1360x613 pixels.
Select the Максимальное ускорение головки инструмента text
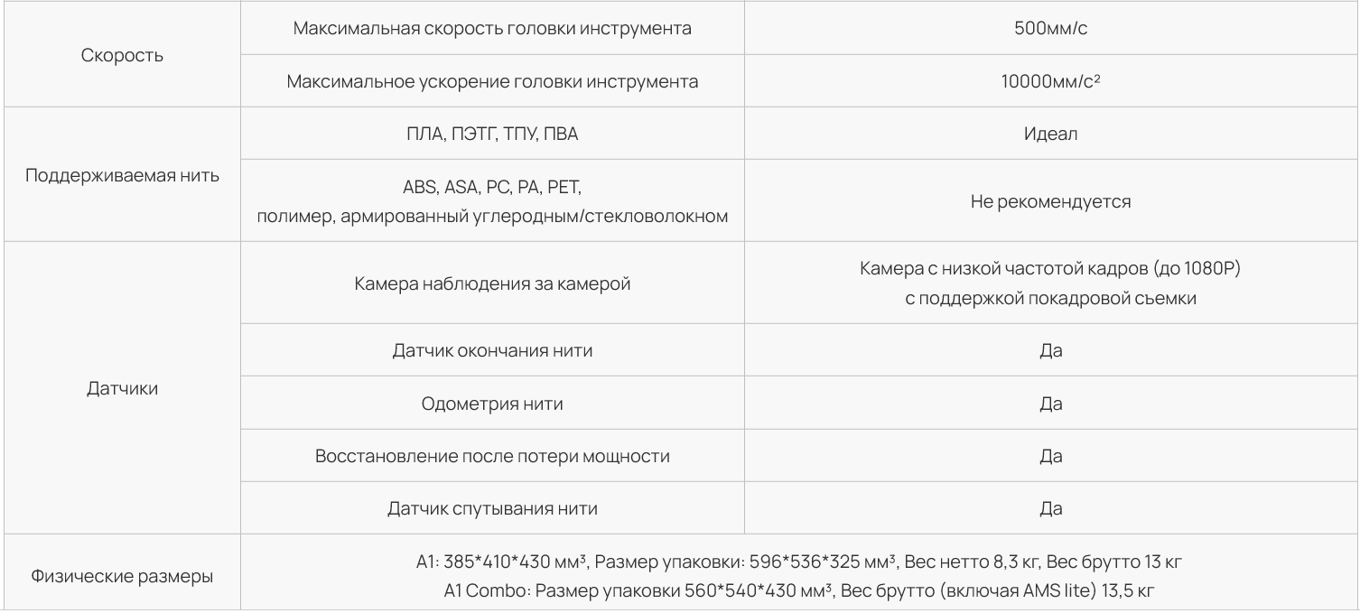point(492,82)
